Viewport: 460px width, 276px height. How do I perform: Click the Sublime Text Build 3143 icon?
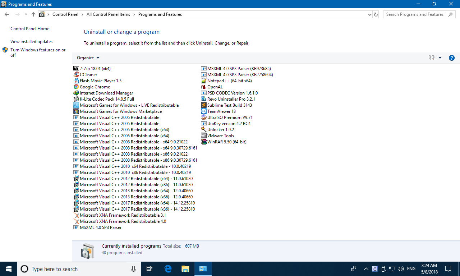(x=204, y=105)
